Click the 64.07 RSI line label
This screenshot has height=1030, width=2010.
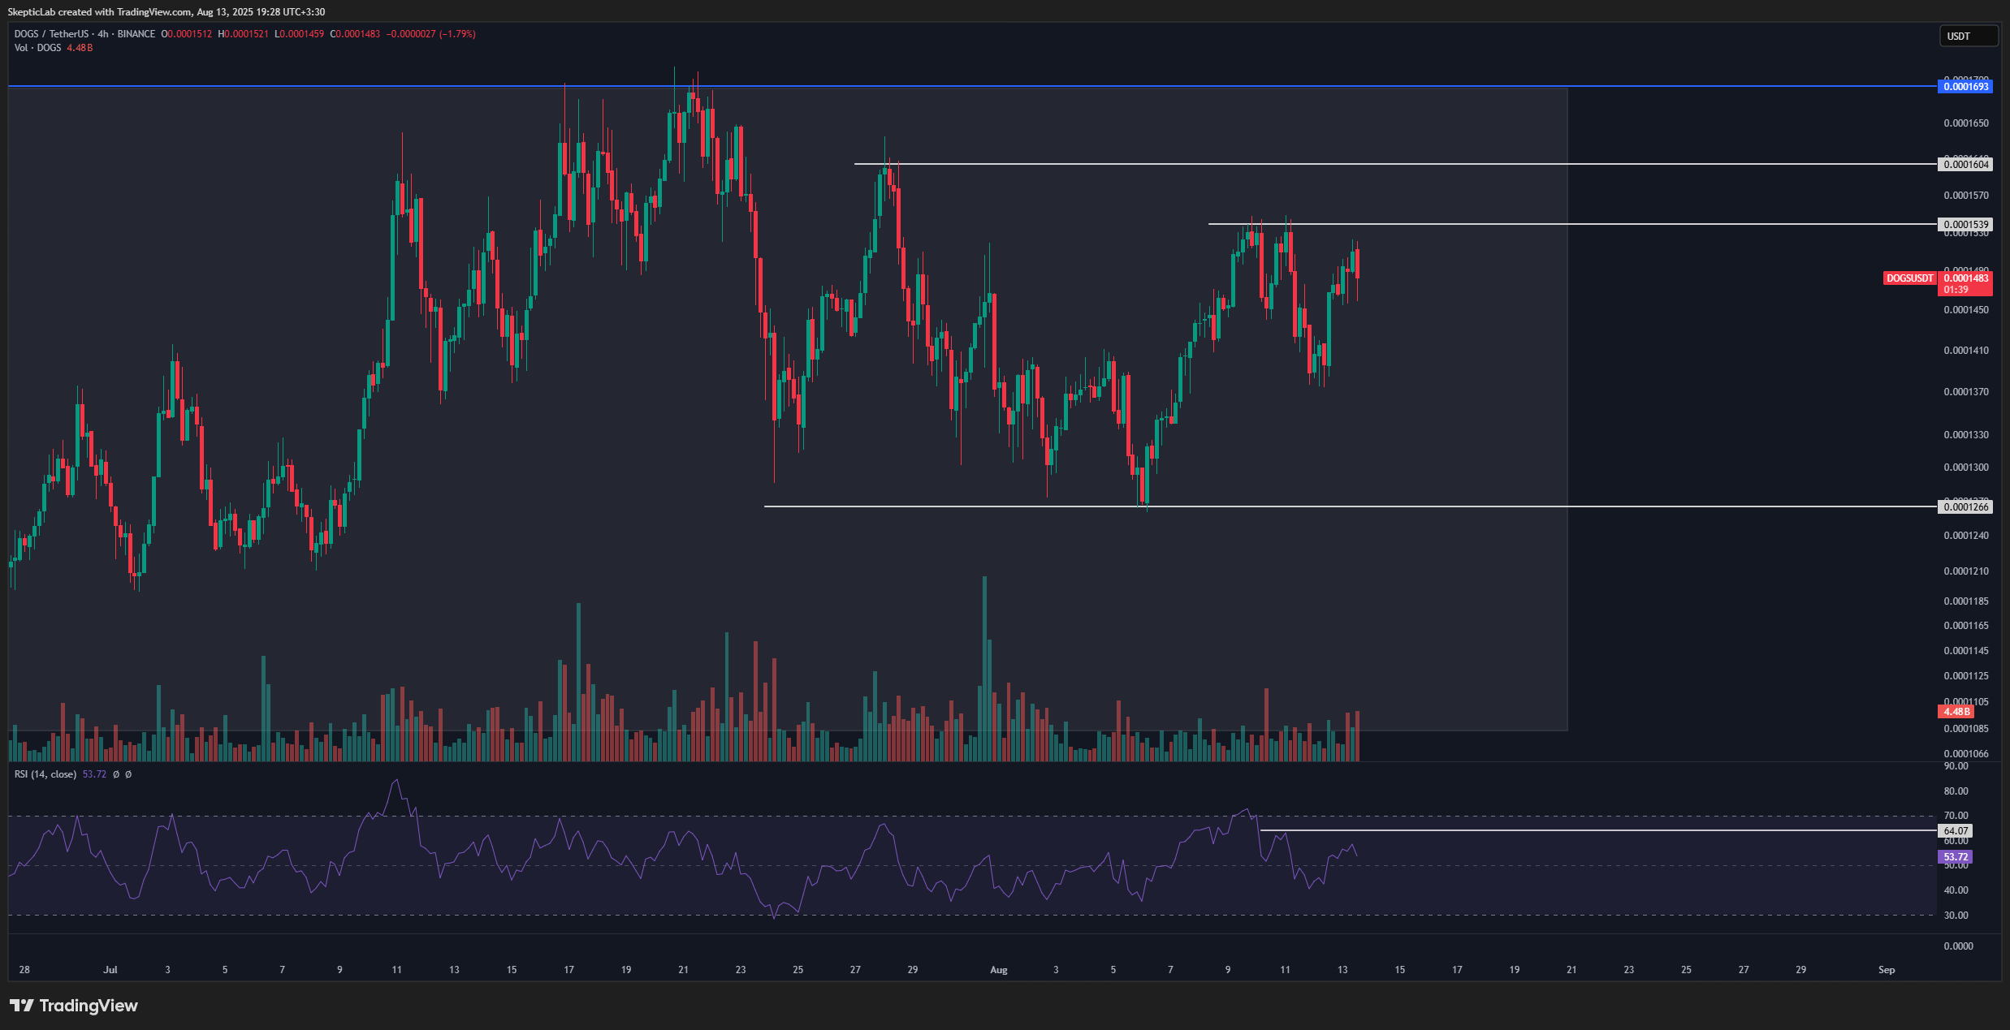coord(1956,830)
